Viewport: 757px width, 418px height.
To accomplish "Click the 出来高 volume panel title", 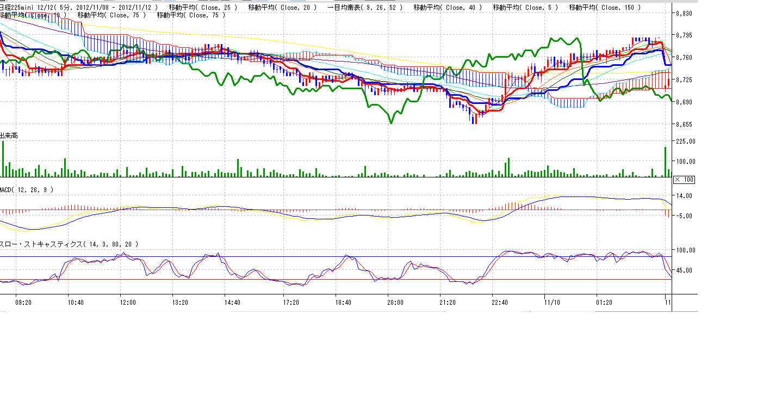I will [x=9, y=135].
